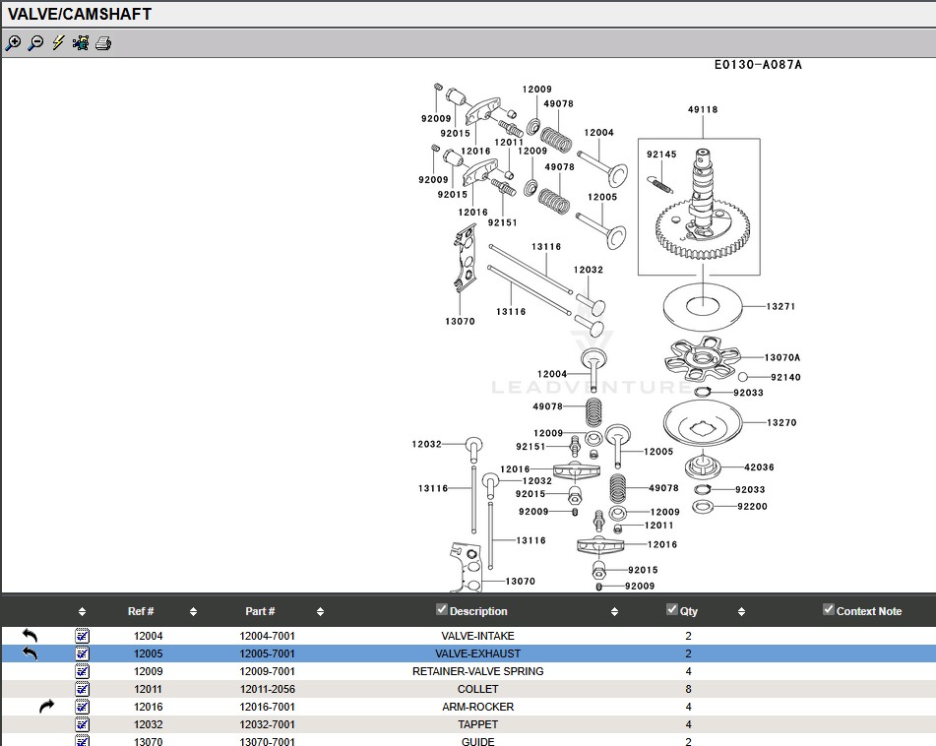Sort by the Ref # column arrows

(193, 611)
